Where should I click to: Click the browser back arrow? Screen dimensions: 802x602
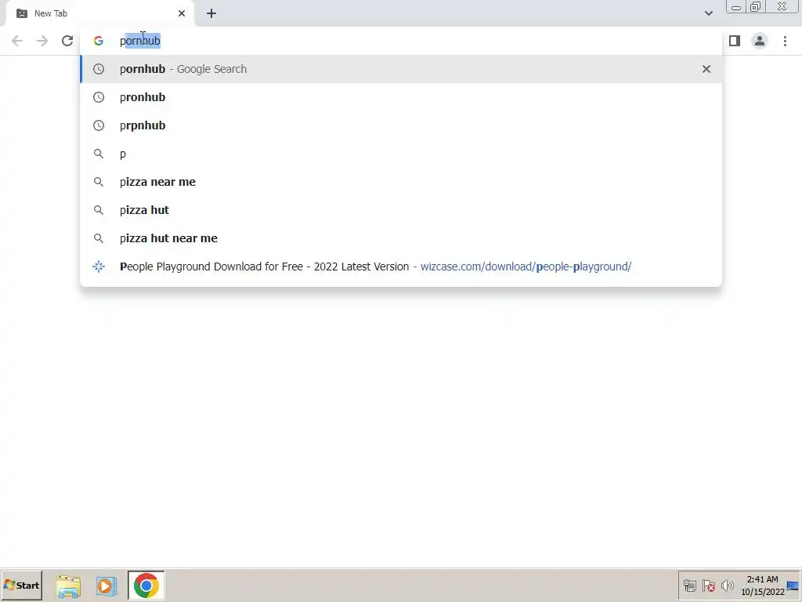click(17, 41)
